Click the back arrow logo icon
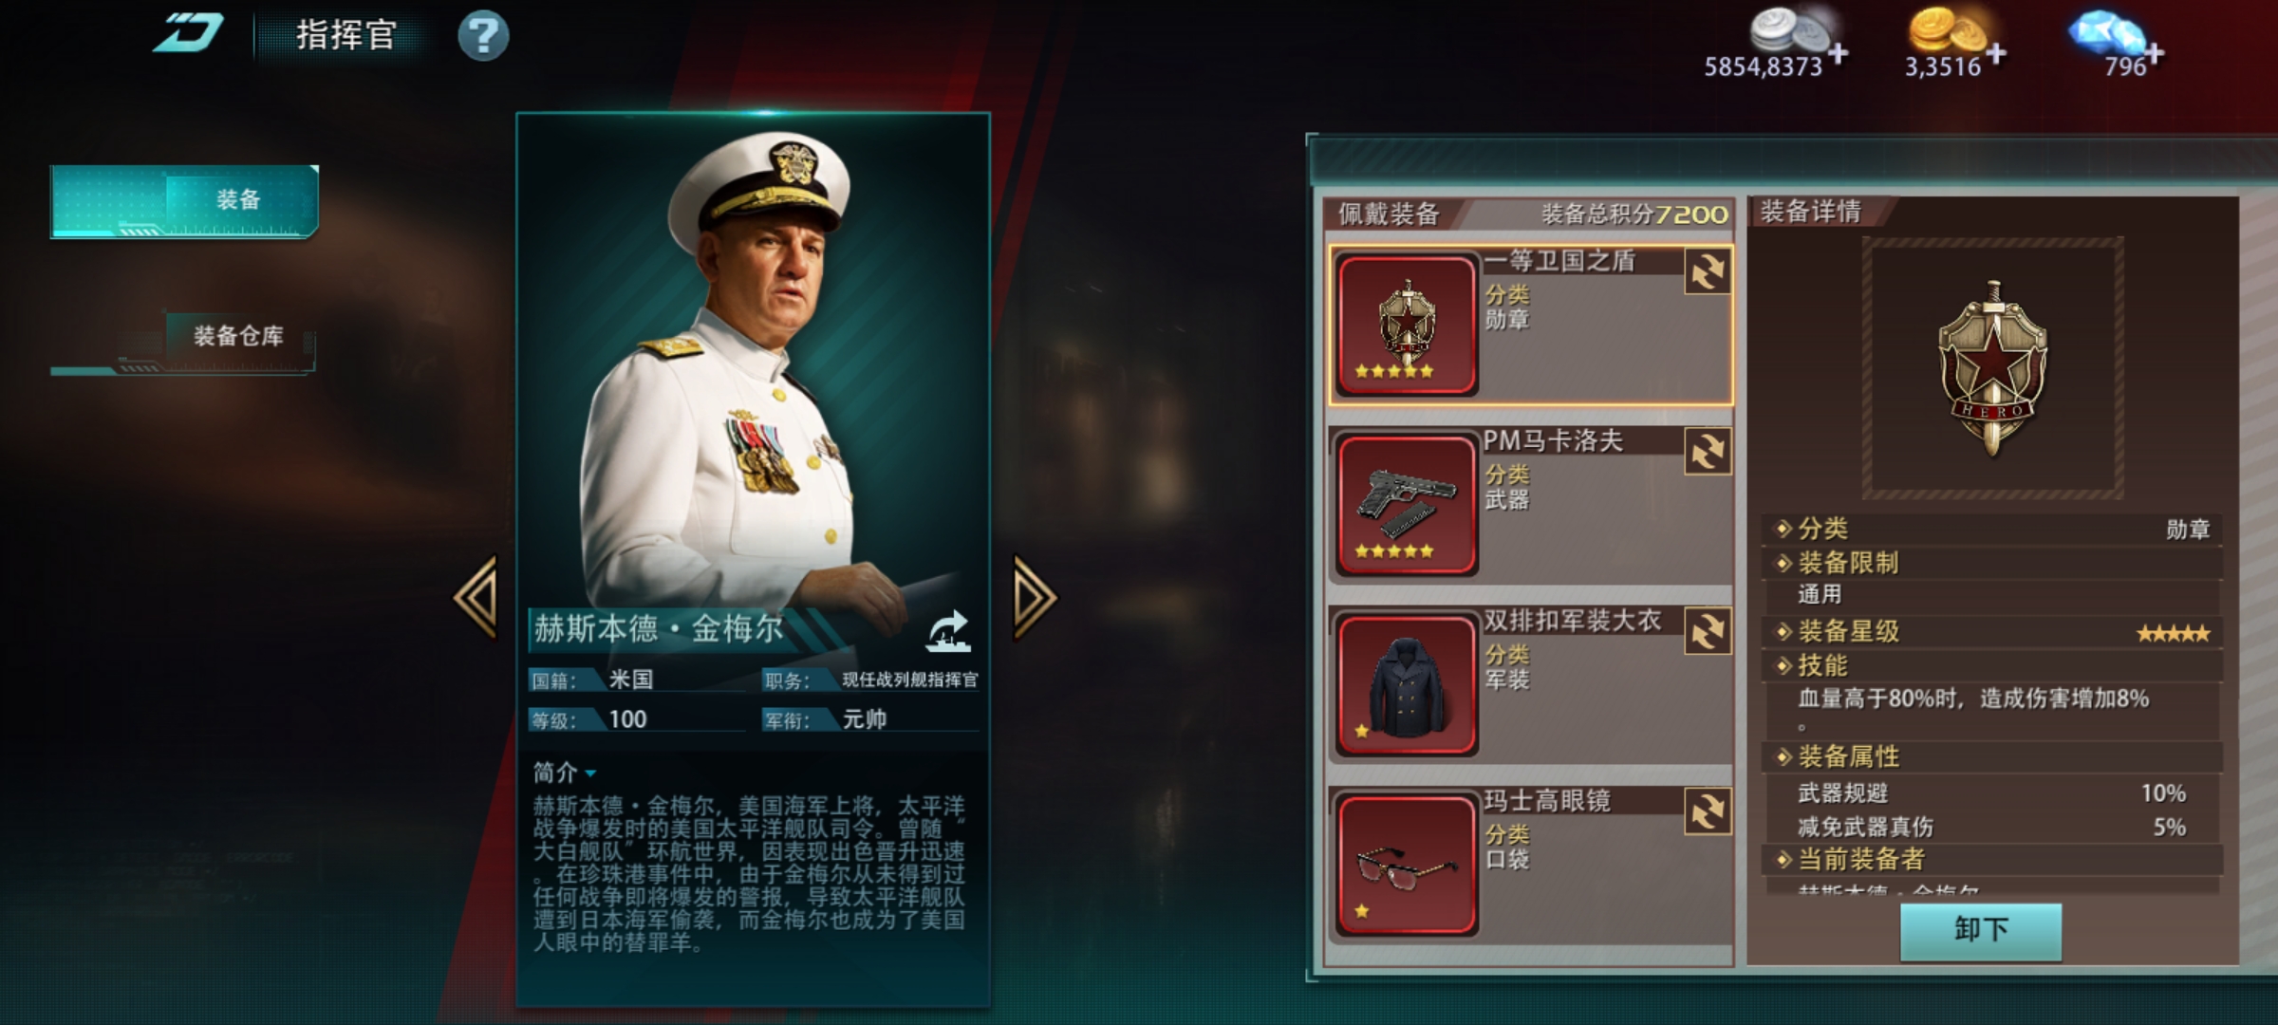Viewport: 2278px width, 1025px height. click(x=189, y=34)
